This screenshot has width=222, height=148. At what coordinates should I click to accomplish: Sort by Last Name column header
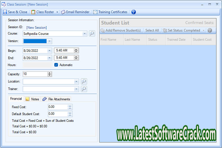coord(135,40)
